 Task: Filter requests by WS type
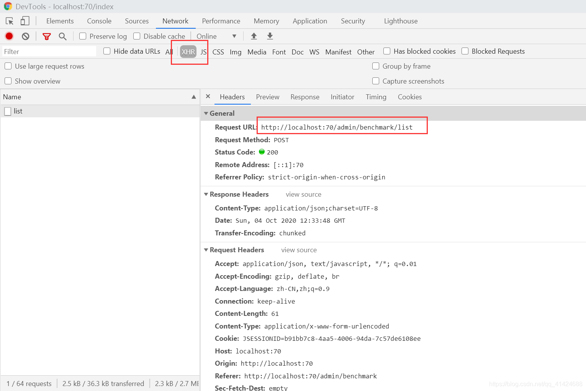point(314,52)
